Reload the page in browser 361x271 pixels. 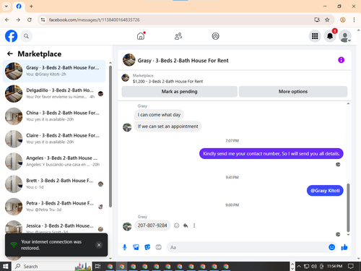tap(30, 20)
